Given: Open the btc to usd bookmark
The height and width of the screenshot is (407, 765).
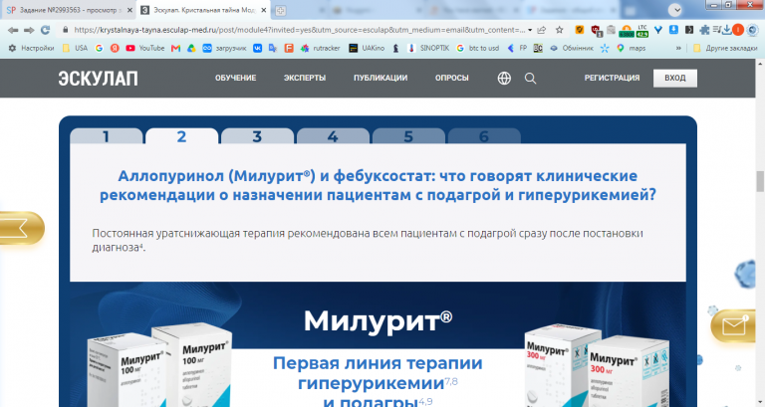Looking at the screenshot, I should (478, 48).
